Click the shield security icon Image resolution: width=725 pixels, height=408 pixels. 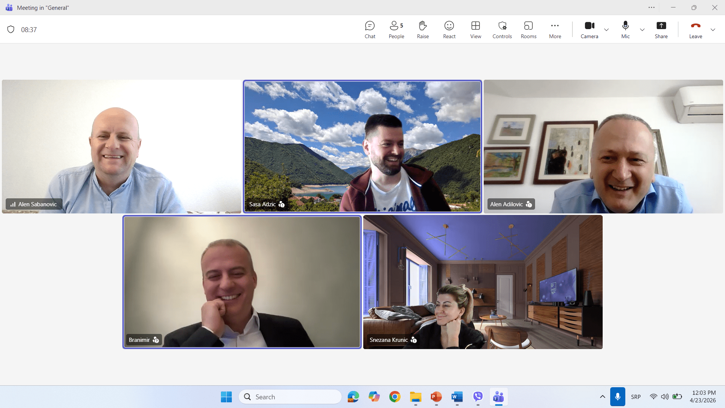coord(11,29)
